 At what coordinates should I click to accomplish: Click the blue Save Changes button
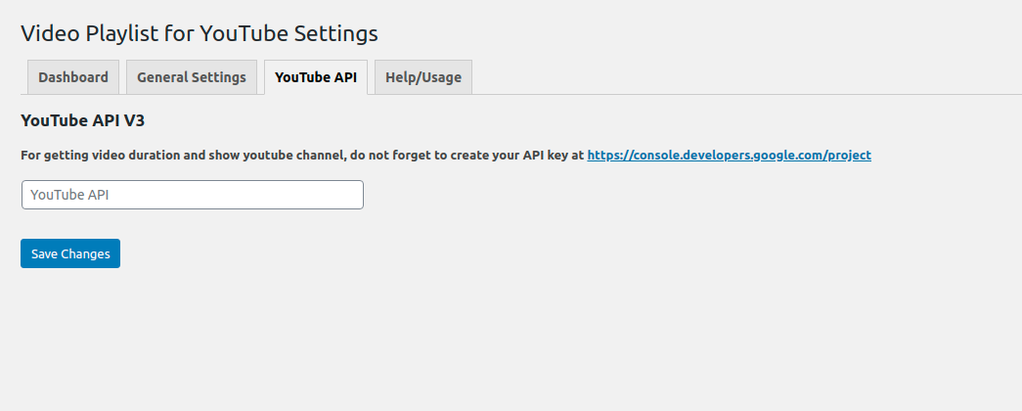pos(70,253)
